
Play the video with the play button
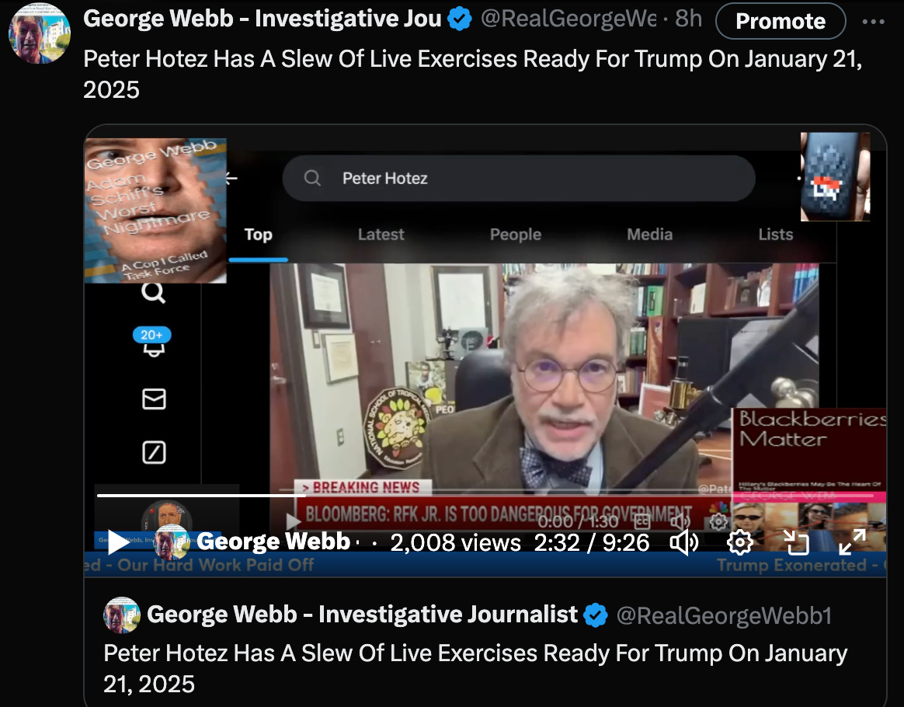click(118, 542)
